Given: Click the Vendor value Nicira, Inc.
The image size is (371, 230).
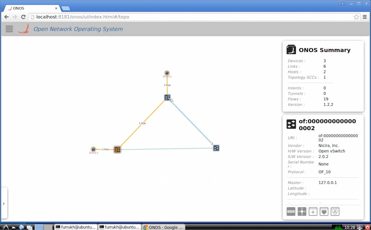Looking at the screenshot, I should (x=329, y=146).
